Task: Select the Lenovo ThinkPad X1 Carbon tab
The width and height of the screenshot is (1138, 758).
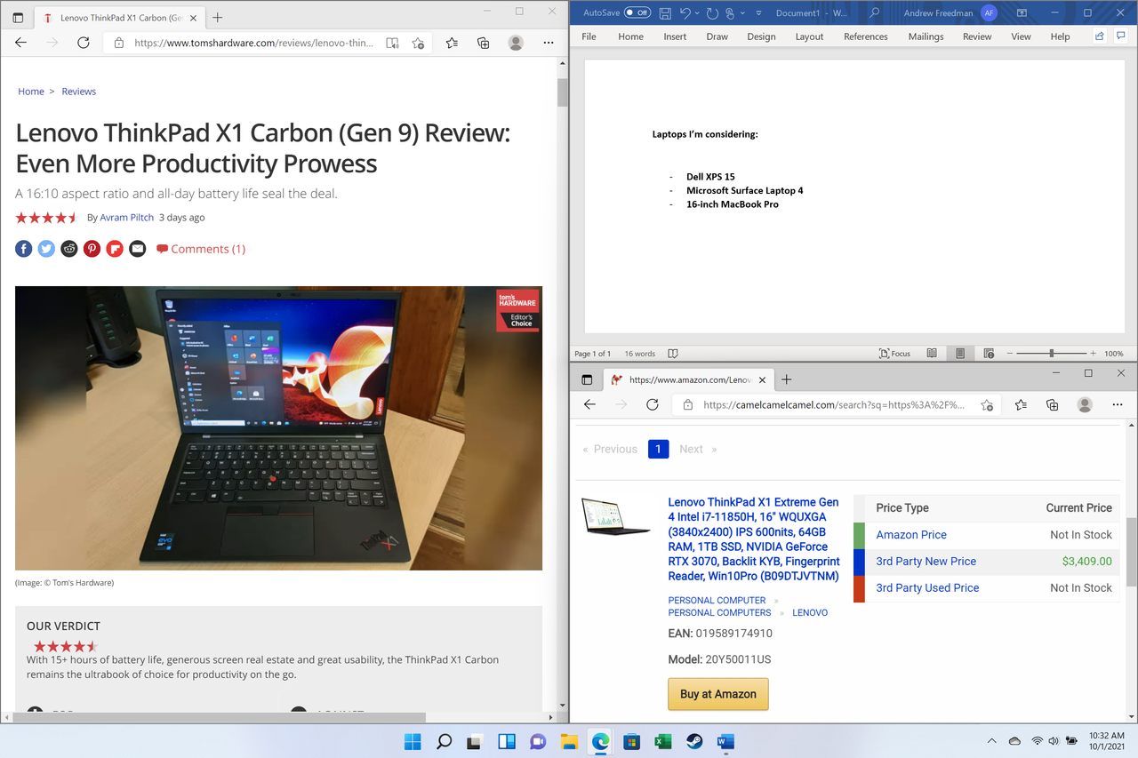Action: coord(120,18)
